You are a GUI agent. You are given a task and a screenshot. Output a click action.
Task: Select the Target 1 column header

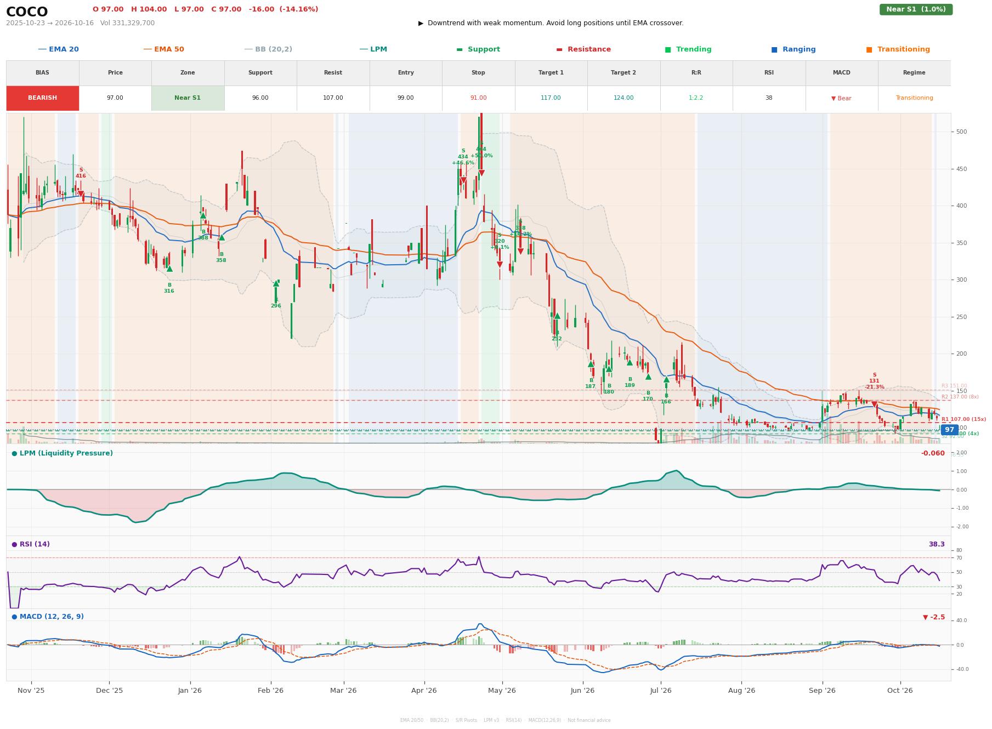click(551, 73)
